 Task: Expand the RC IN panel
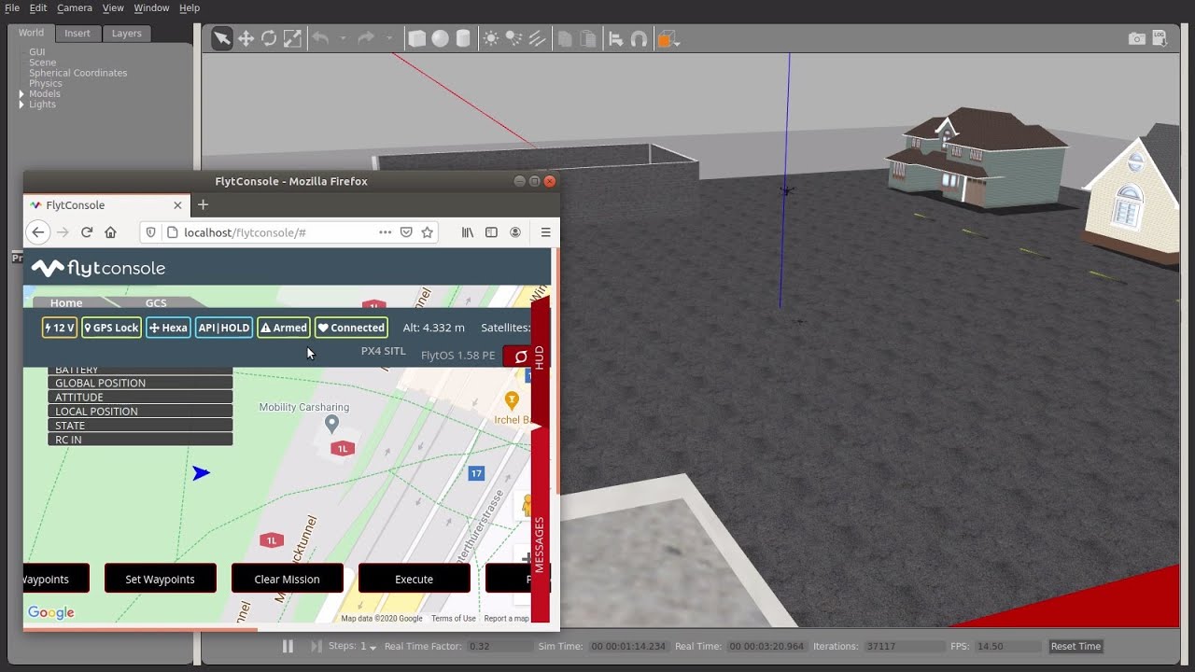point(140,439)
